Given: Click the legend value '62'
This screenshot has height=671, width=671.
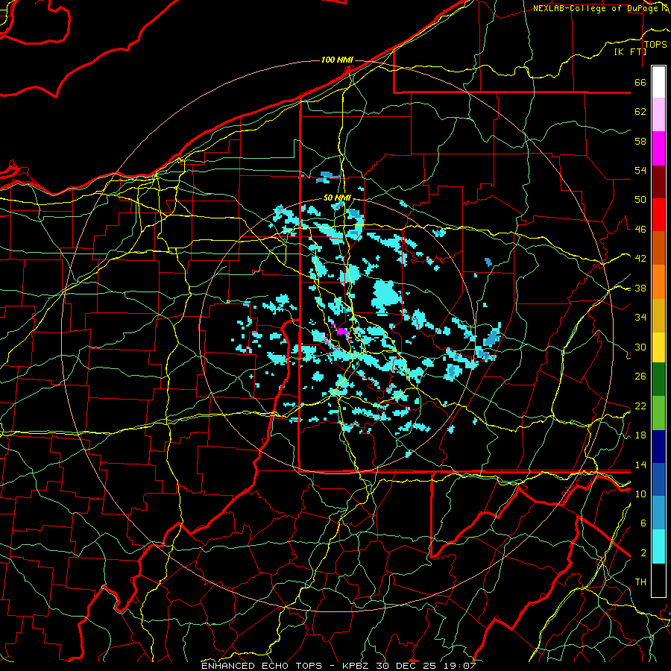Looking at the screenshot, I should tap(640, 112).
